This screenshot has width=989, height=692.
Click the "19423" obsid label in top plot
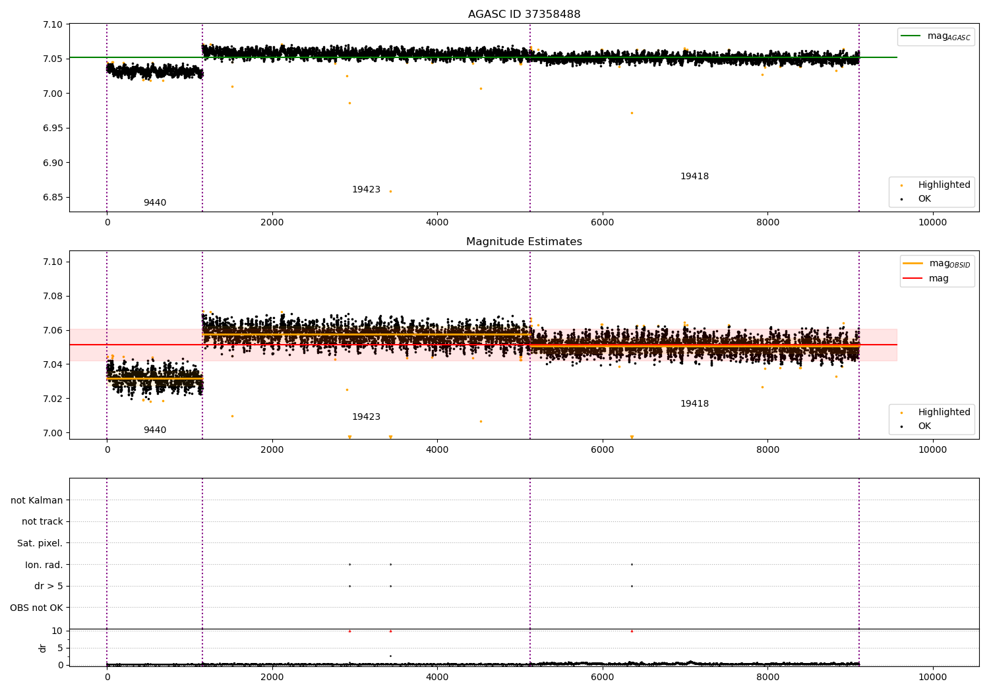[366, 189]
